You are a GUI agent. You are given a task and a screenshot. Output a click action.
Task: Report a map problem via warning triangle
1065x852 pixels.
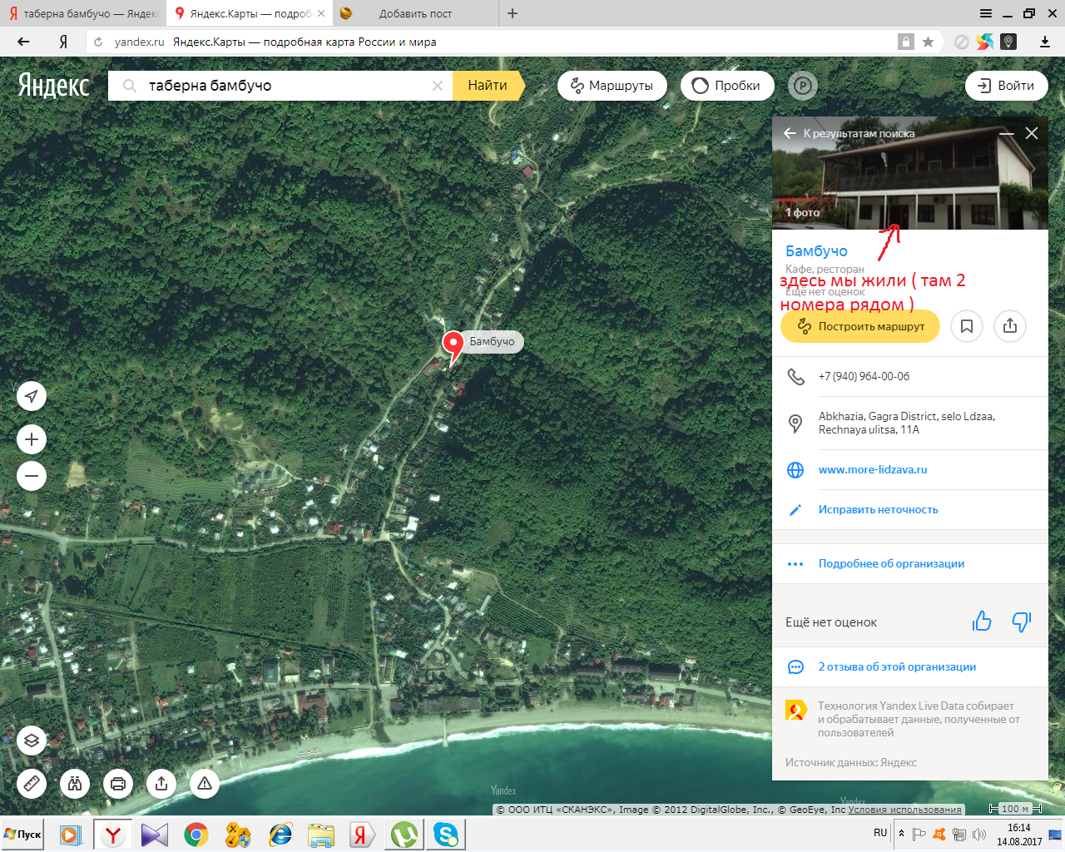tap(205, 783)
